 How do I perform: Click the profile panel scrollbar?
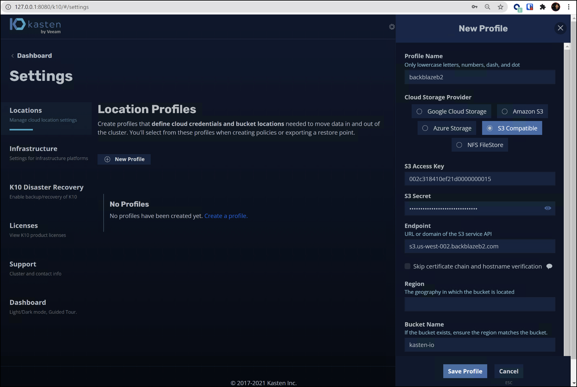567,202
